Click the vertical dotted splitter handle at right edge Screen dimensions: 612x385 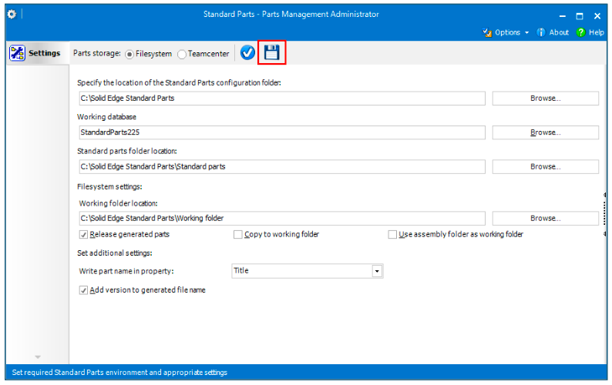pyautogui.click(x=604, y=214)
